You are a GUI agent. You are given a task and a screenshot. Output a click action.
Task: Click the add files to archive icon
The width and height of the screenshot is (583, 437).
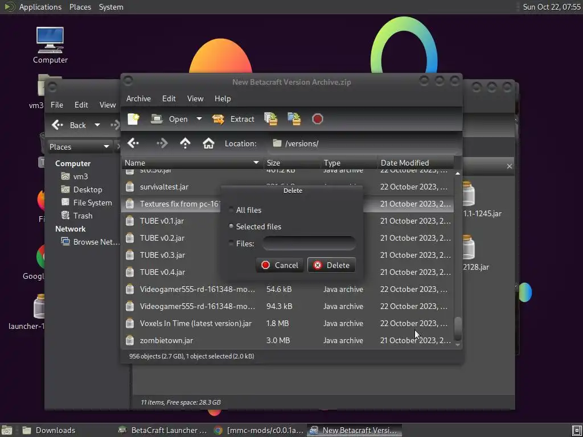coord(270,119)
